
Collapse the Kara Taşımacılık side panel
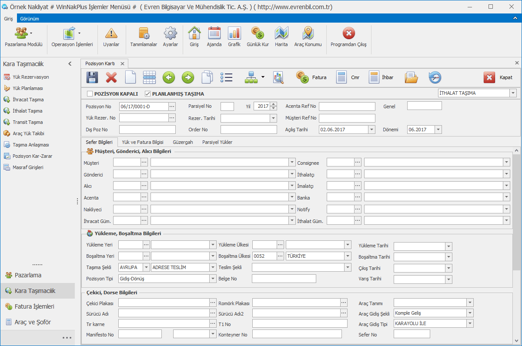coord(70,64)
